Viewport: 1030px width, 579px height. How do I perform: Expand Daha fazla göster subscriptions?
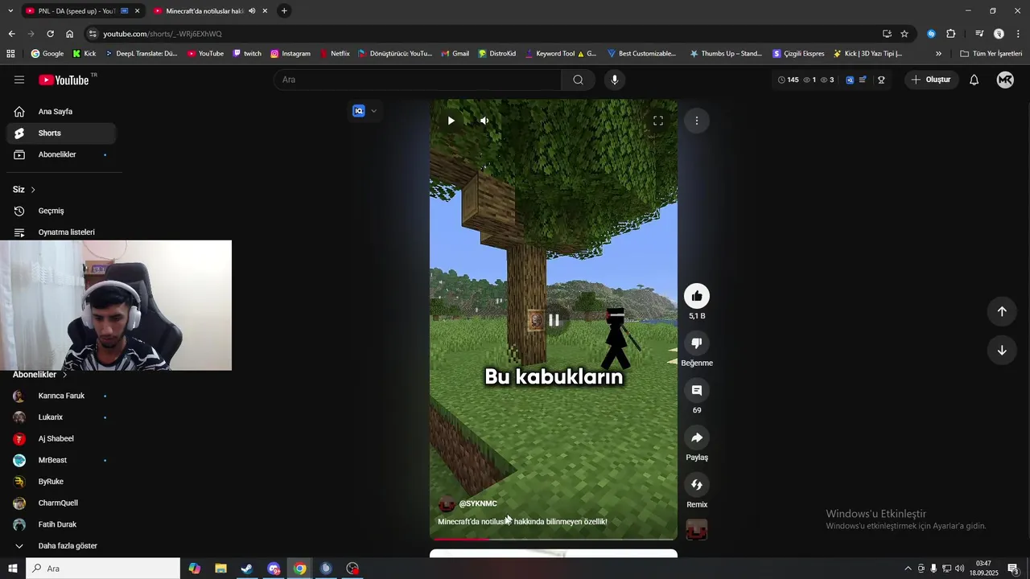[x=60, y=546]
